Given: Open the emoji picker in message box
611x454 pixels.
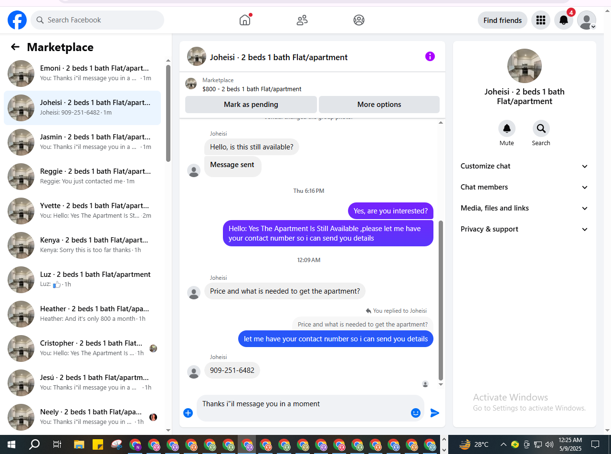Looking at the screenshot, I should tap(416, 413).
